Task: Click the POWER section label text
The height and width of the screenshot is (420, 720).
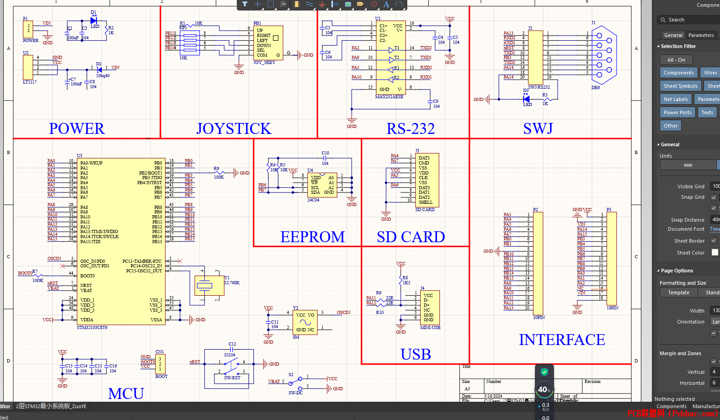Action: 77,129
